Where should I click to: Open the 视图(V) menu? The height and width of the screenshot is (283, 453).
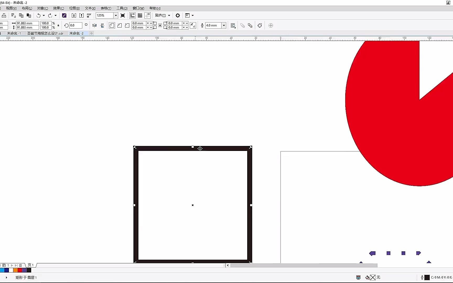pyautogui.click(x=11, y=8)
